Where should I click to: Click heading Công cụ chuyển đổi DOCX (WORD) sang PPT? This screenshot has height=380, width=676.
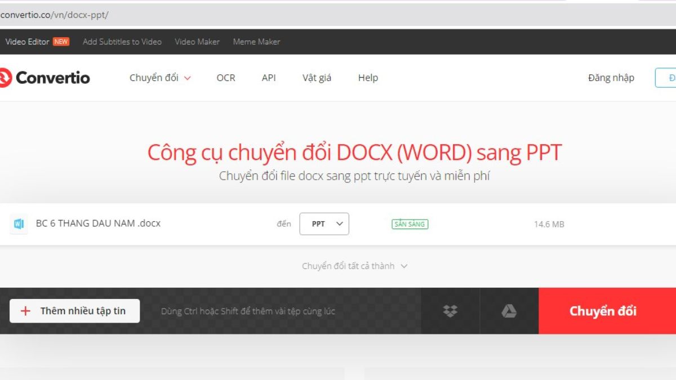355,153
